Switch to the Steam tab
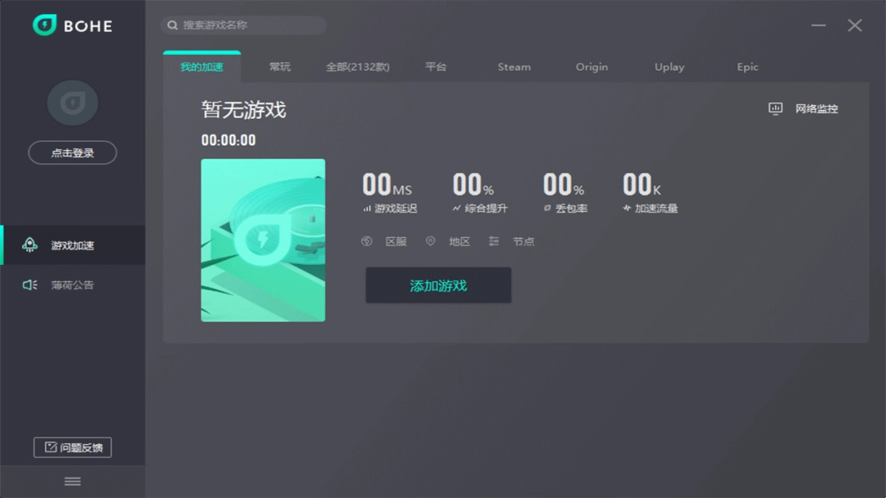The width and height of the screenshot is (886, 498). pyautogui.click(x=514, y=66)
